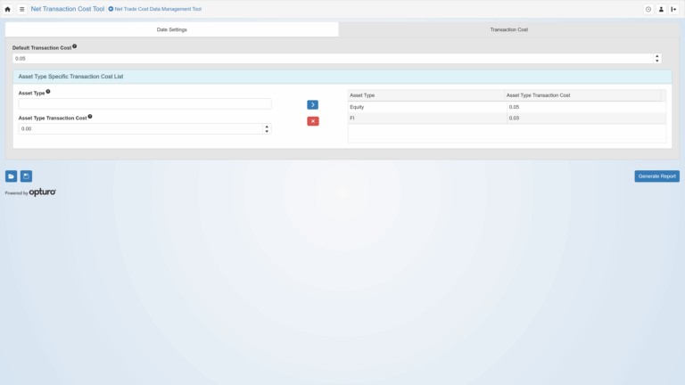Screen dimensions: 685x385
Task: Open Net Trade Cost Data Management Tool link
Action: click(x=157, y=9)
